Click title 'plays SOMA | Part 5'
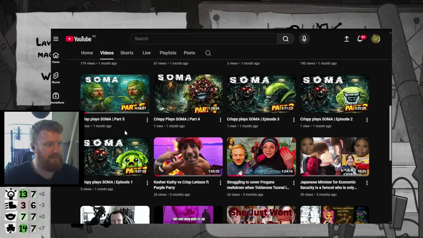Image resolution: width=423 pixels, height=238 pixels. click(104, 119)
